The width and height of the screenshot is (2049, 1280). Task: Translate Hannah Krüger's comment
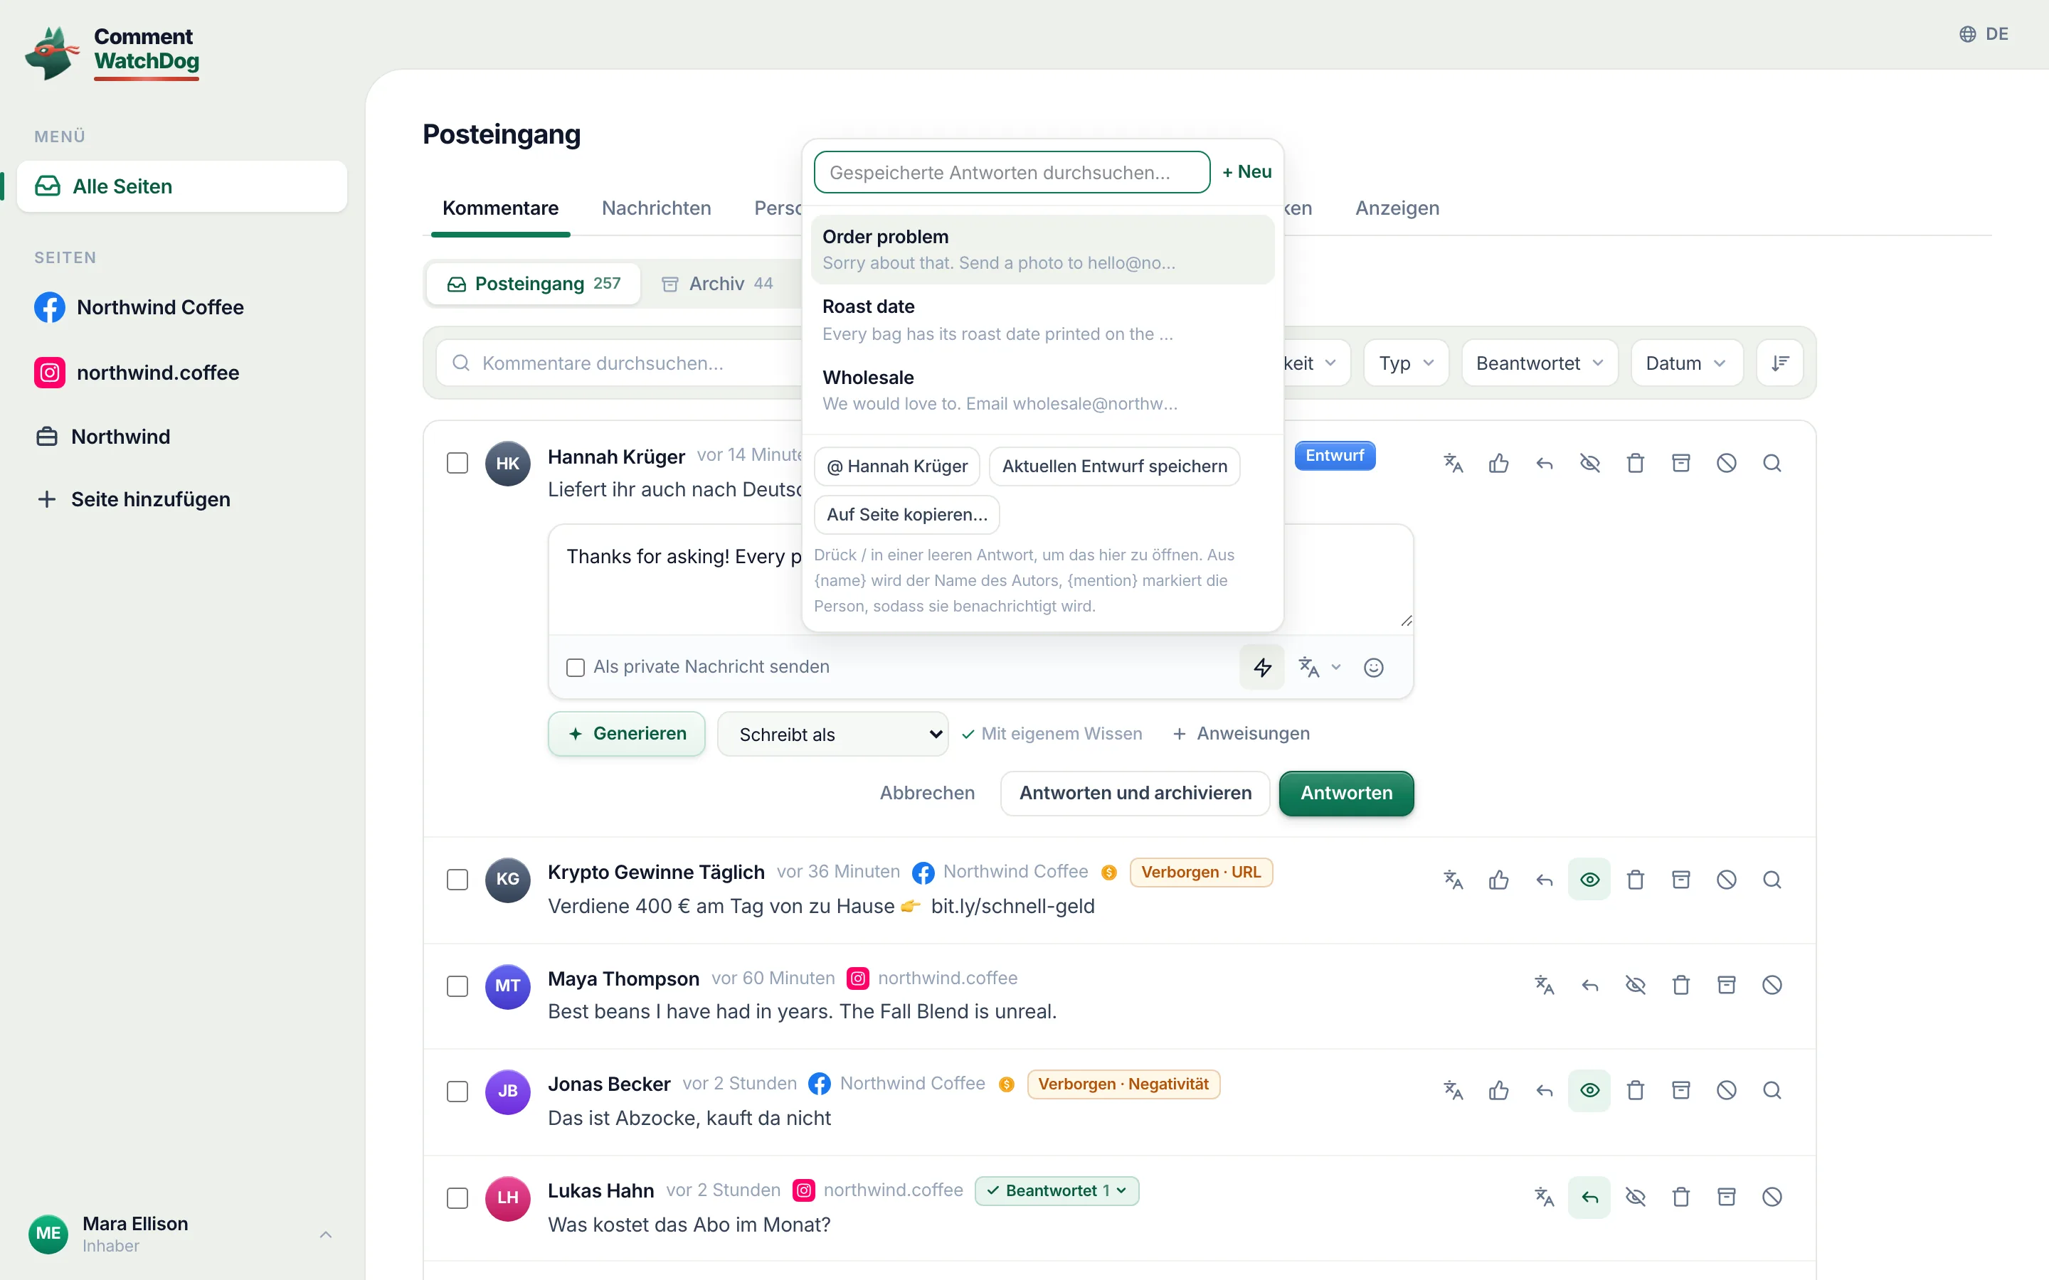(1453, 463)
